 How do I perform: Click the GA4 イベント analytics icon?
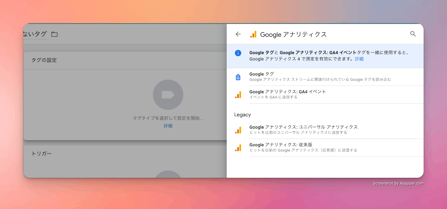[238, 95]
